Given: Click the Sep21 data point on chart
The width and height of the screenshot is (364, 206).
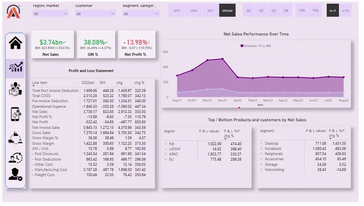Looking at the screenshot, I should click(177, 76).
